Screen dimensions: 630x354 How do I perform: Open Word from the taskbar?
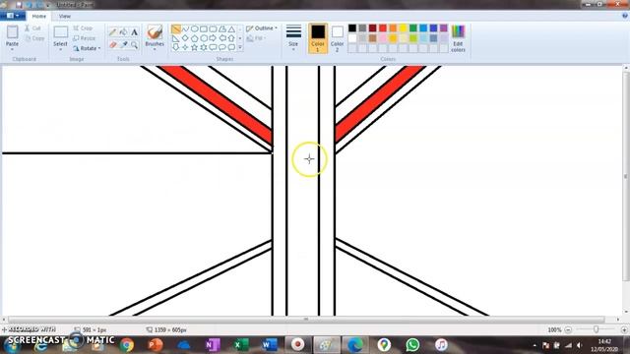(x=269, y=344)
